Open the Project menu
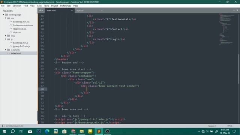The height and width of the screenshot is (135, 240). click(x=54, y=6)
